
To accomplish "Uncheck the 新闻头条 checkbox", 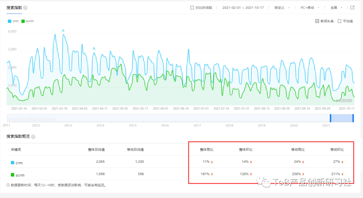I will (x=317, y=21).
